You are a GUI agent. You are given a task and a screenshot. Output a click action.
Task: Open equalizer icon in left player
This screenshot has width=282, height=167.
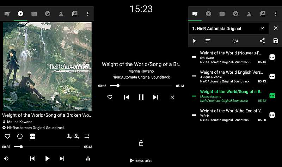click(88, 159)
